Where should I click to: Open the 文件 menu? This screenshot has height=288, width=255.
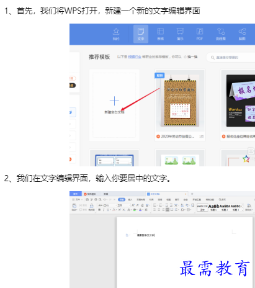[77, 199]
